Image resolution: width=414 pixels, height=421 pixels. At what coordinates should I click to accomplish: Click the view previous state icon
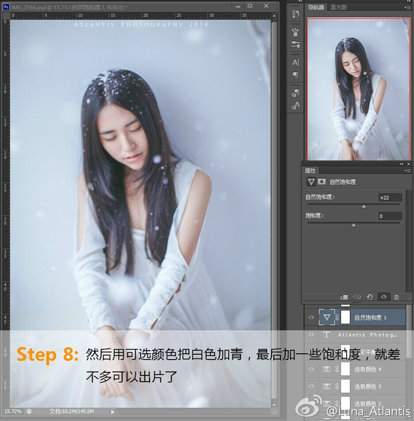pos(357,297)
